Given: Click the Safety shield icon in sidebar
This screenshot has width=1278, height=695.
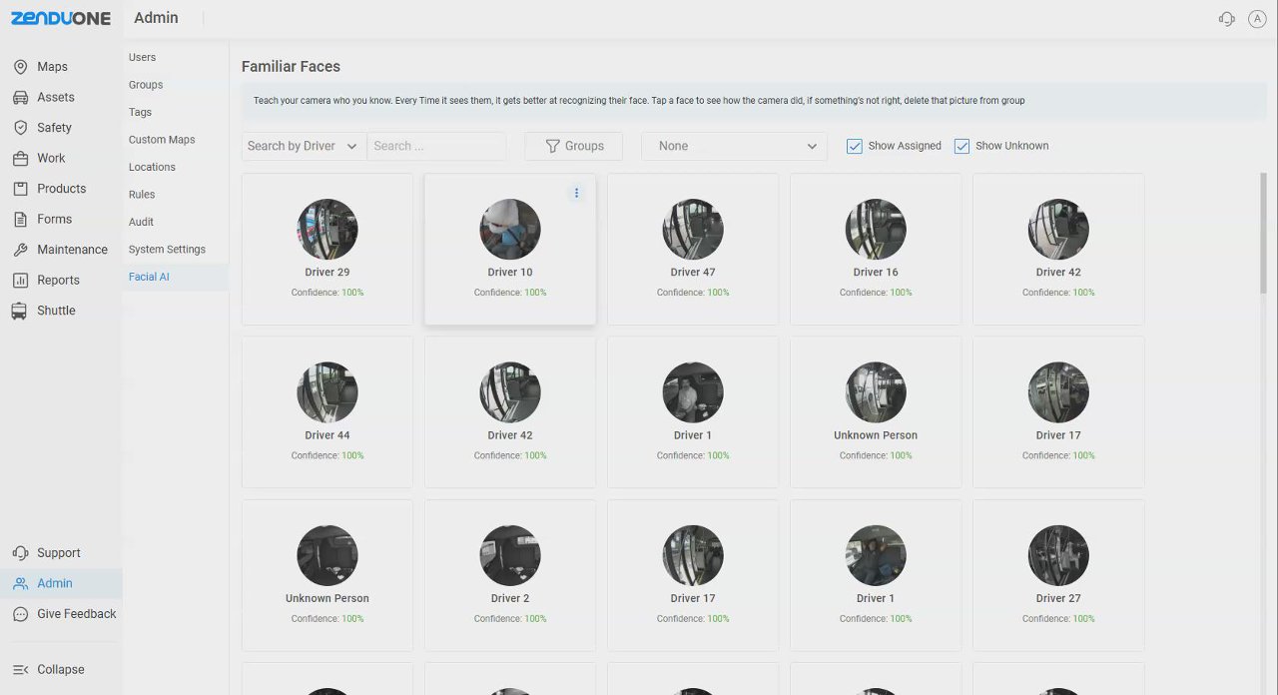Looking at the screenshot, I should (20, 128).
